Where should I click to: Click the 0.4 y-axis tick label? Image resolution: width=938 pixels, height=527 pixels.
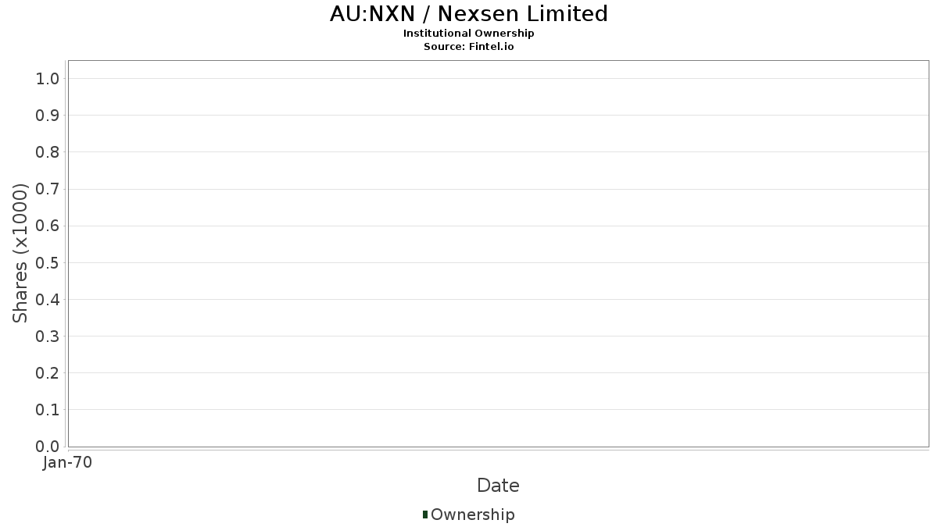click(48, 300)
